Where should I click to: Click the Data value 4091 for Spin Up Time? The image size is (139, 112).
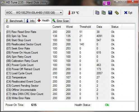click(99, 36)
